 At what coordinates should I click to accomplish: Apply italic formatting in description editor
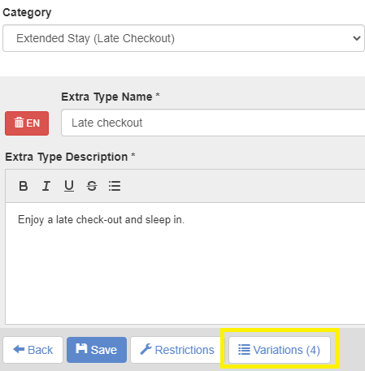46,186
